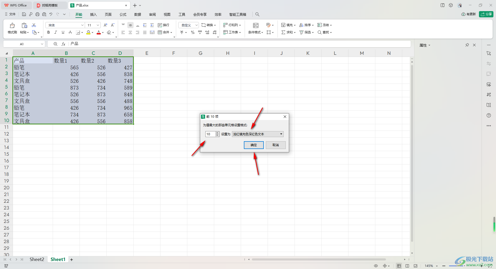Image resolution: width=496 pixels, height=269 pixels.
Task: Add a new sheet with plus button
Action: pyautogui.click(x=72, y=260)
